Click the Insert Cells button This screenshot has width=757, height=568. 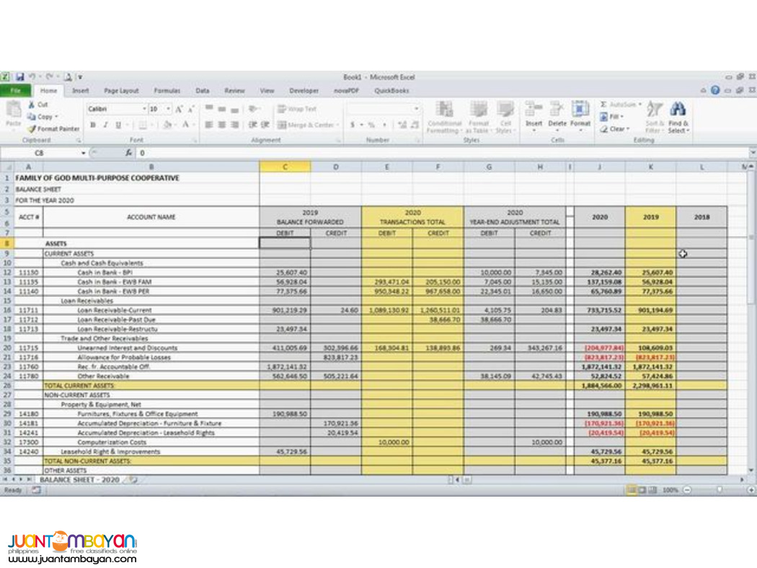(534, 115)
